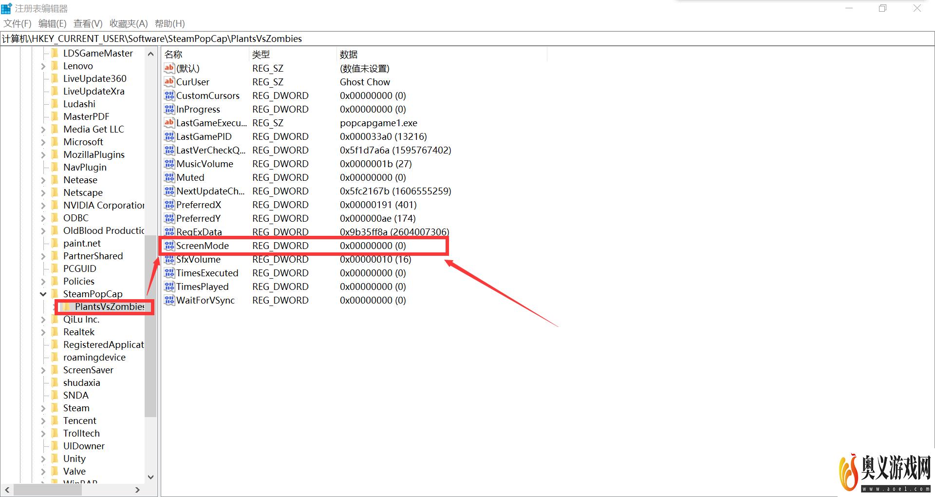Click the '0x00000191 (401)' data cell
935x497 pixels.
(378, 205)
